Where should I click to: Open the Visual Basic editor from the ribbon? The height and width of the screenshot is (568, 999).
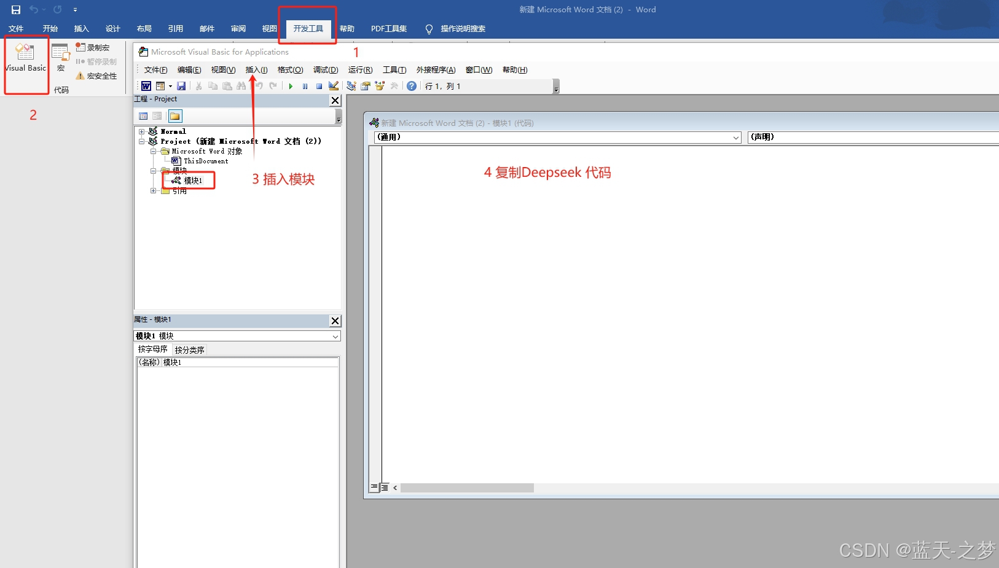coord(26,59)
